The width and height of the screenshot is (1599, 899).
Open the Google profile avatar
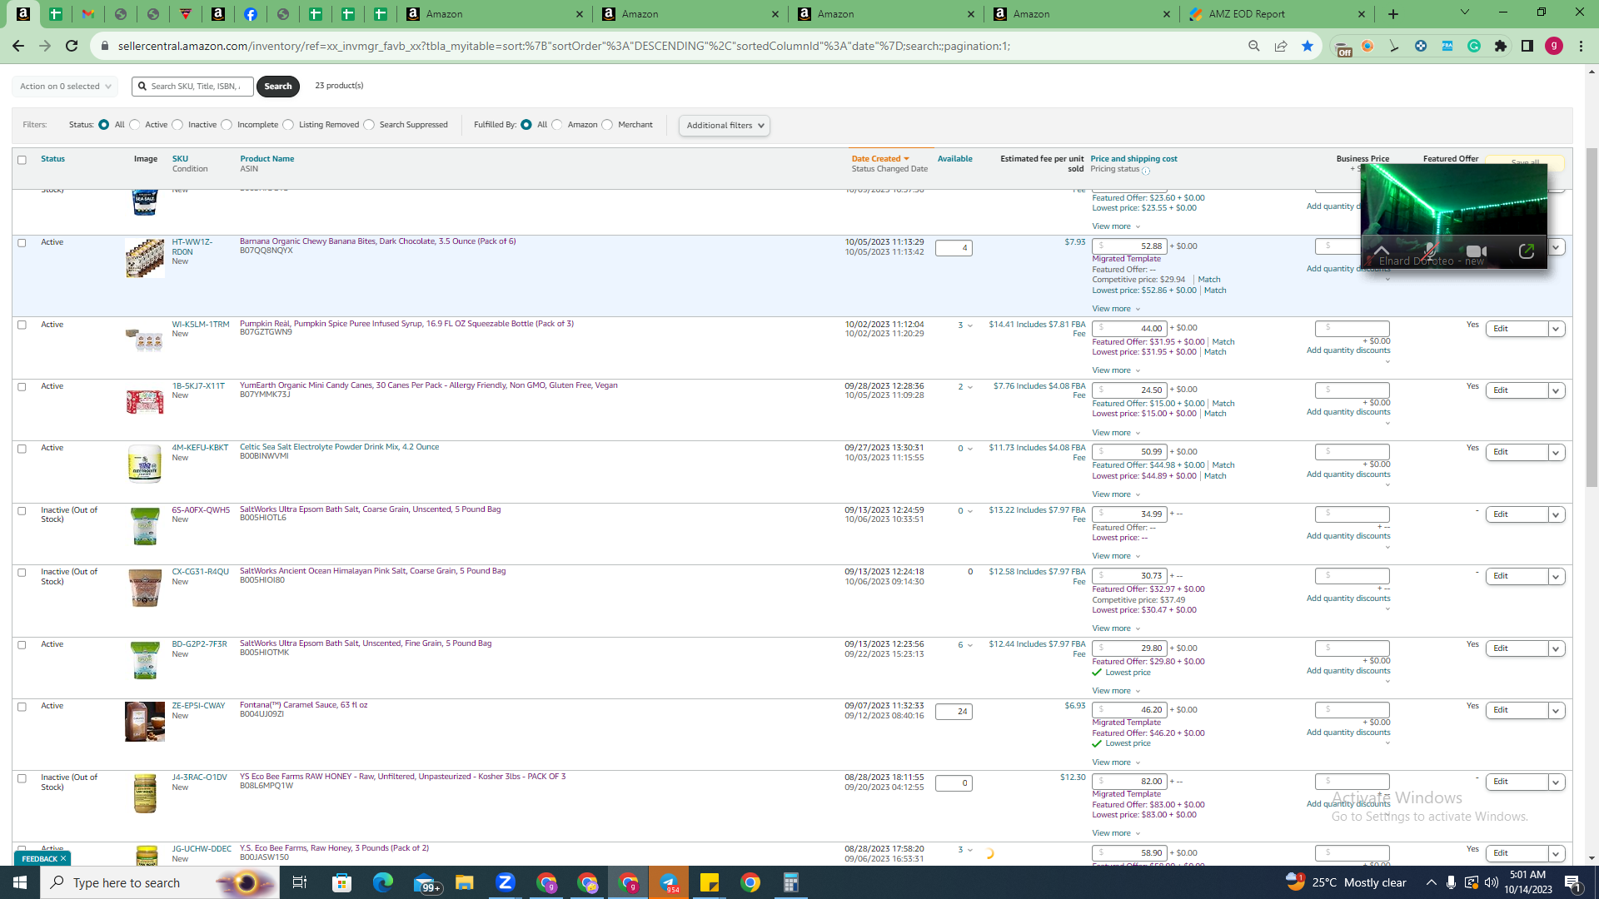click(x=1554, y=46)
